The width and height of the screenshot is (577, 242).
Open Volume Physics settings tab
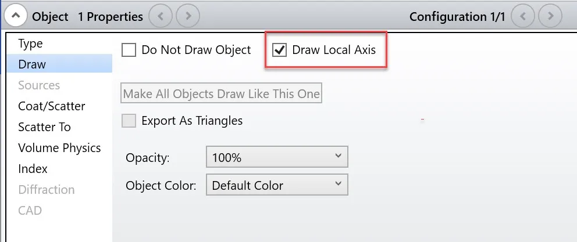59,148
